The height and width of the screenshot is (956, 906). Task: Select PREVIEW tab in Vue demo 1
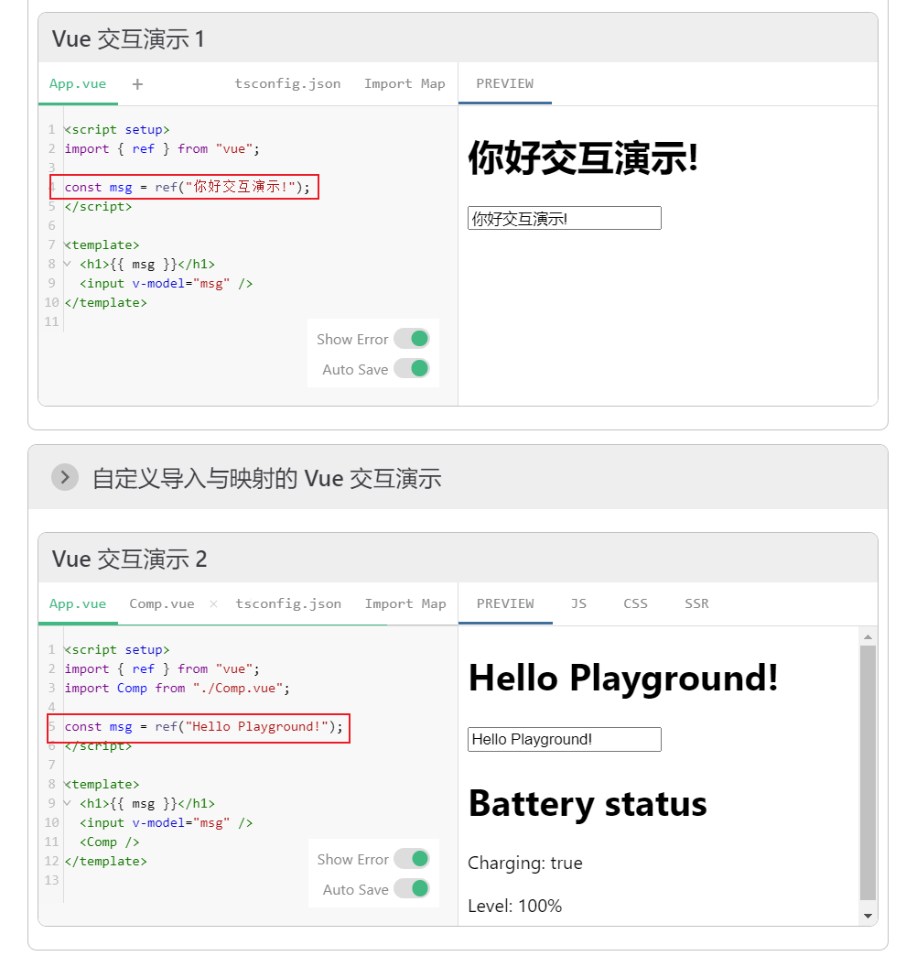pyautogui.click(x=504, y=83)
